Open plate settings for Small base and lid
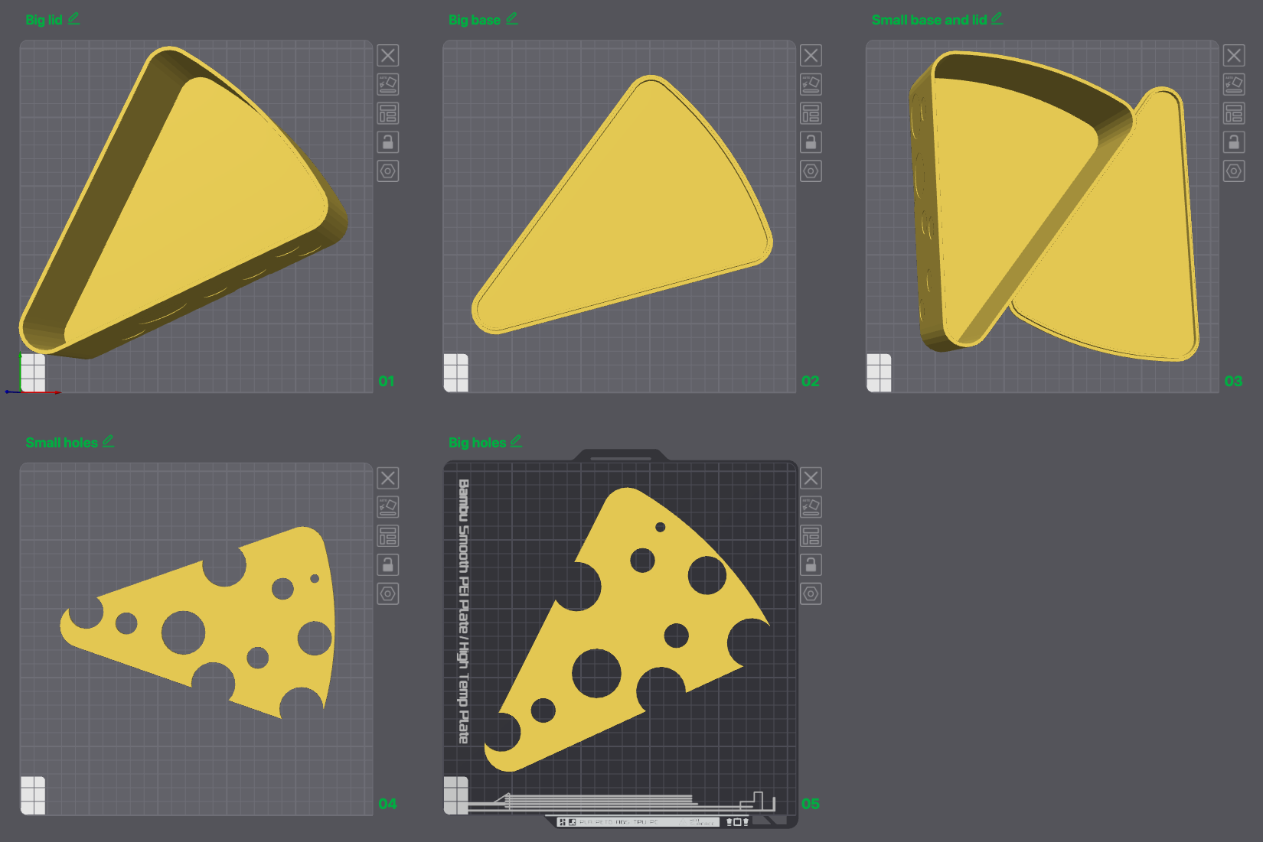The height and width of the screenshot is (842, 1263). [x=1234, y=171]
